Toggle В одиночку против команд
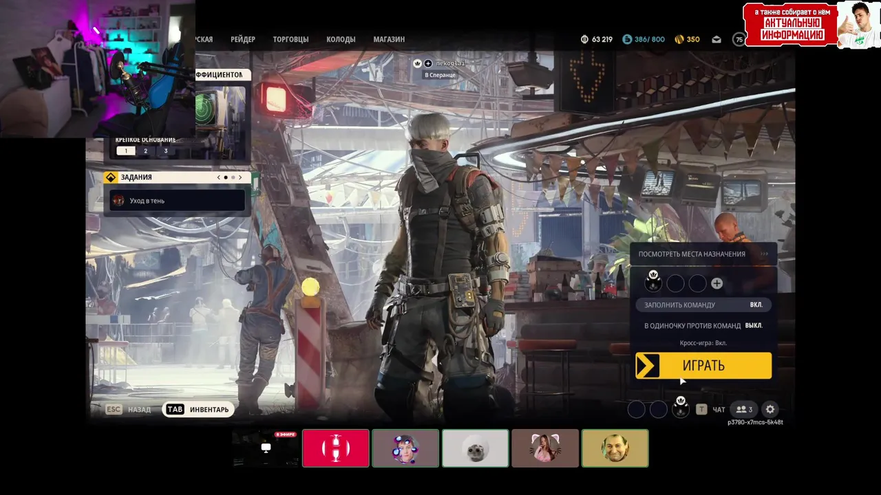This screenshot has width=881, height=495. (703, 325)
